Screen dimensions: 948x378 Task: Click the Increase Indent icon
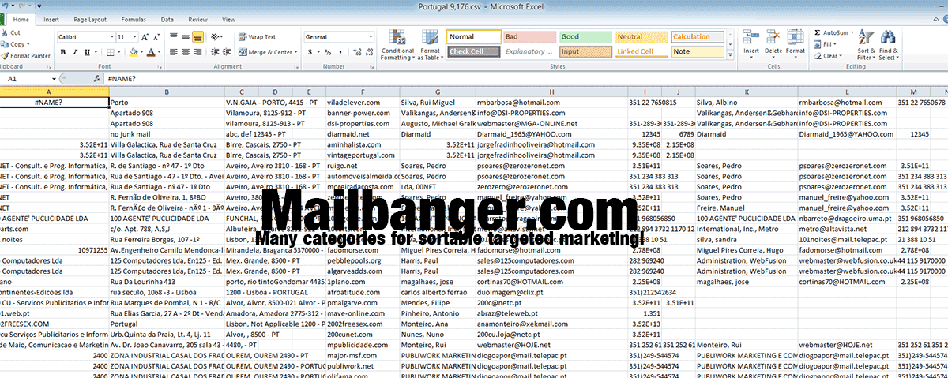click(228, 52)
